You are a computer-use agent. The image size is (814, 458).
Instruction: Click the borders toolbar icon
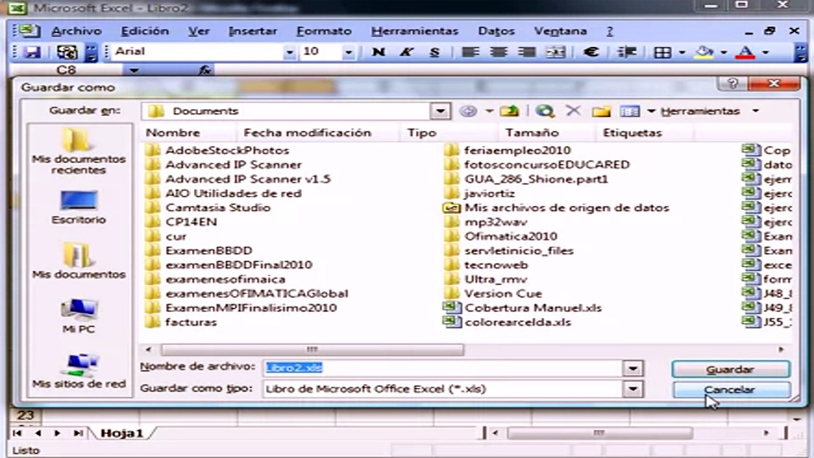[663, 52]
